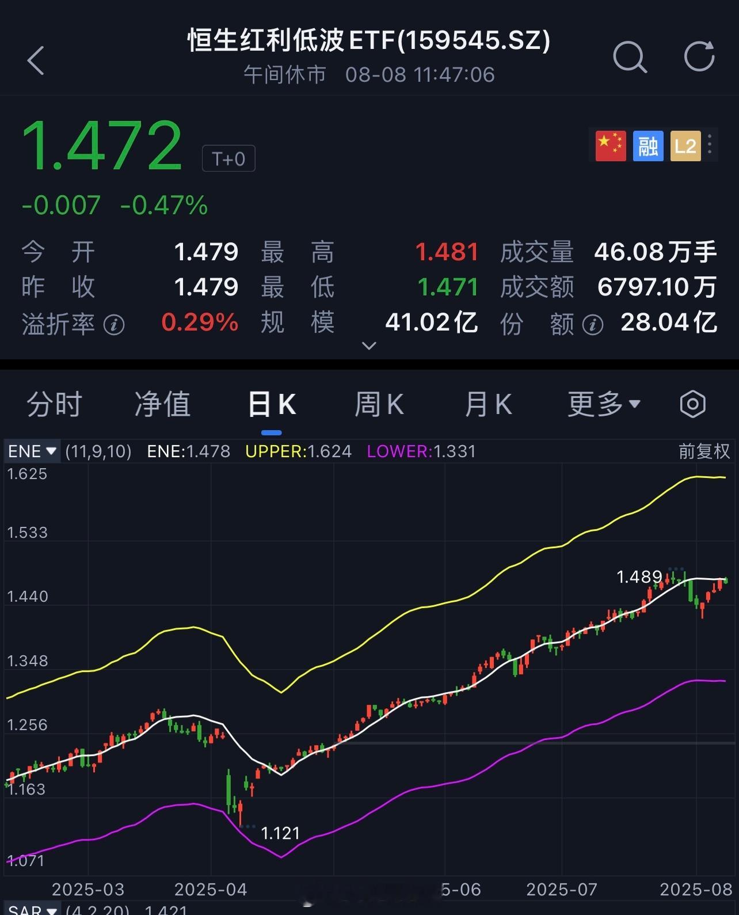Tap the T+0 trading badge
The image size is (739, 915).
pyautogui.click(x=228, y=159)
